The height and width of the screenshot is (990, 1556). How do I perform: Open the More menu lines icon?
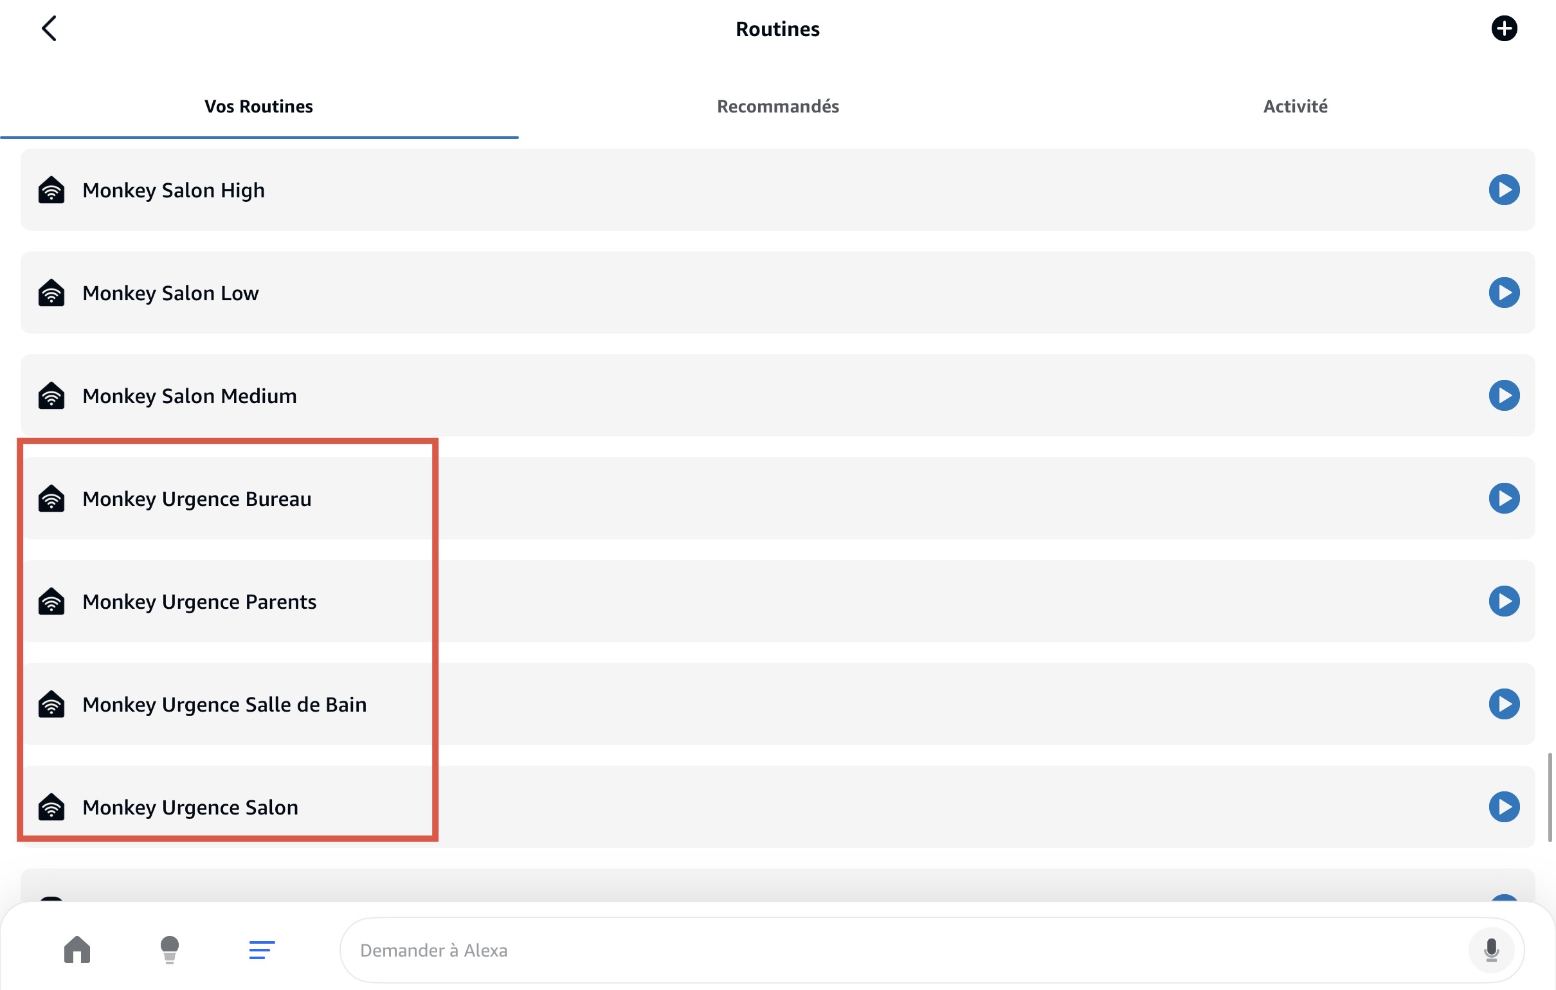pos(262,950)
